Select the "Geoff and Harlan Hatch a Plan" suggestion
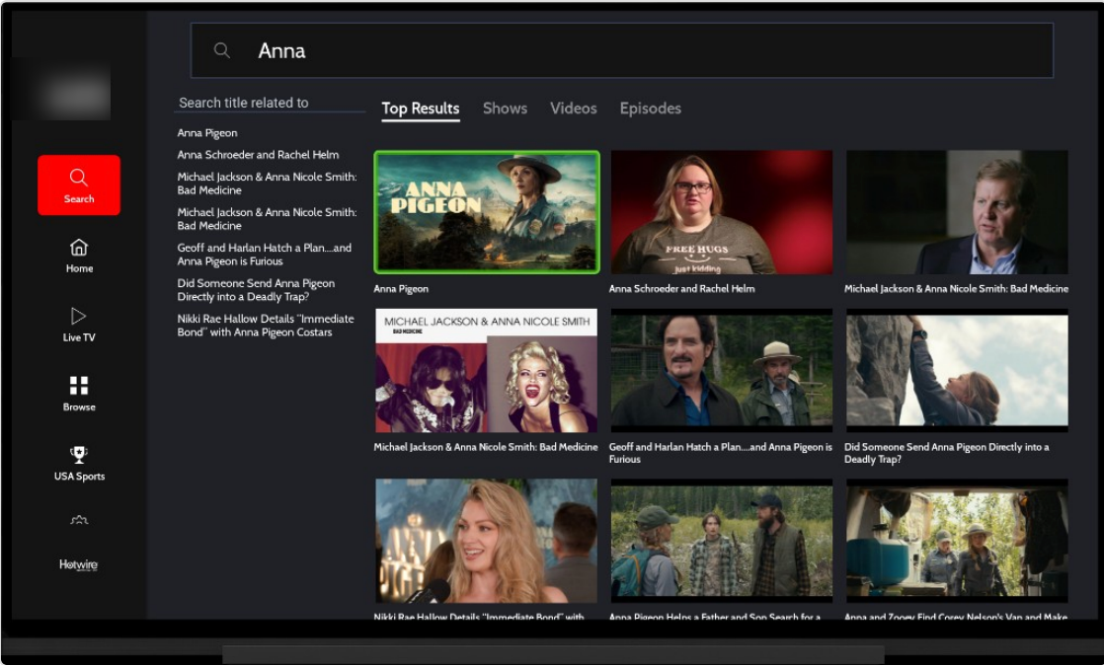 point(264,254)
